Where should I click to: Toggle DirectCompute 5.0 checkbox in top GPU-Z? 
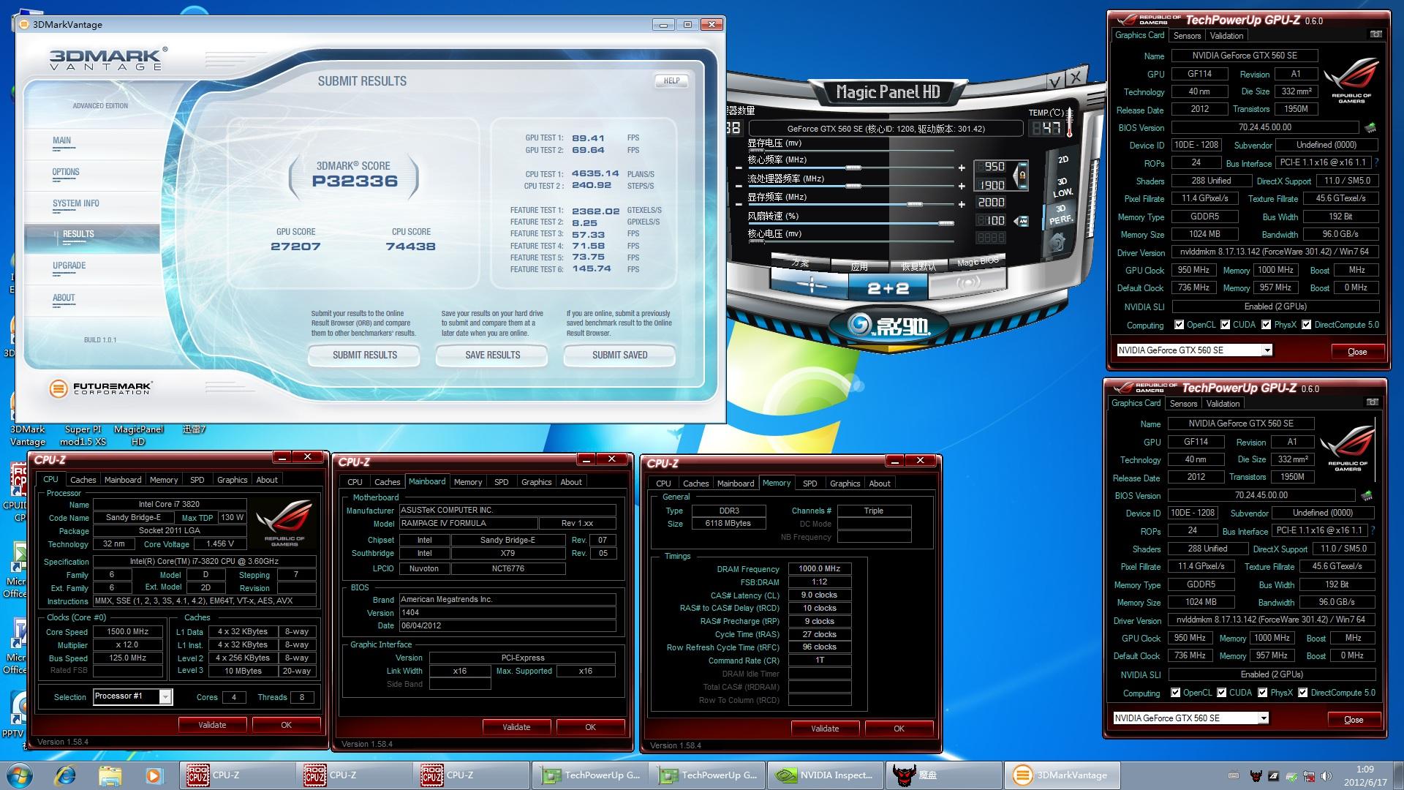click(1306, 325)
